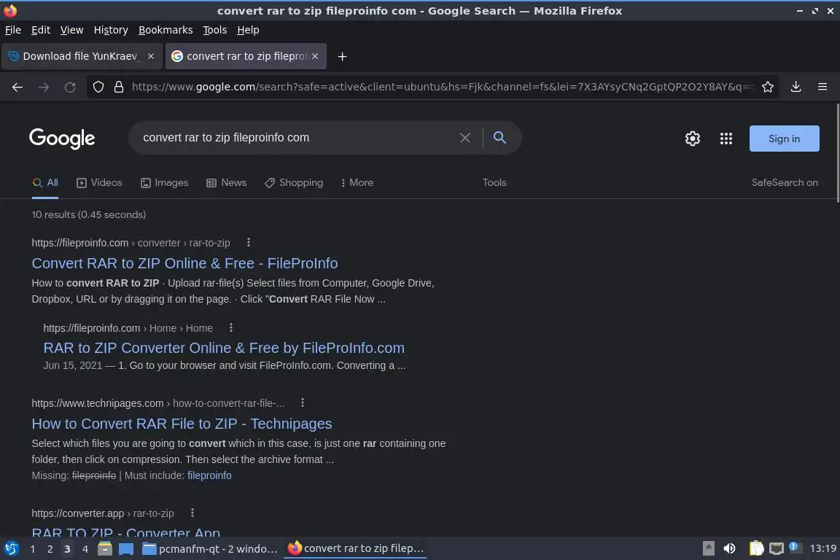Click the page vertical scrollbar
840x560 pixels.
point(837,153)
